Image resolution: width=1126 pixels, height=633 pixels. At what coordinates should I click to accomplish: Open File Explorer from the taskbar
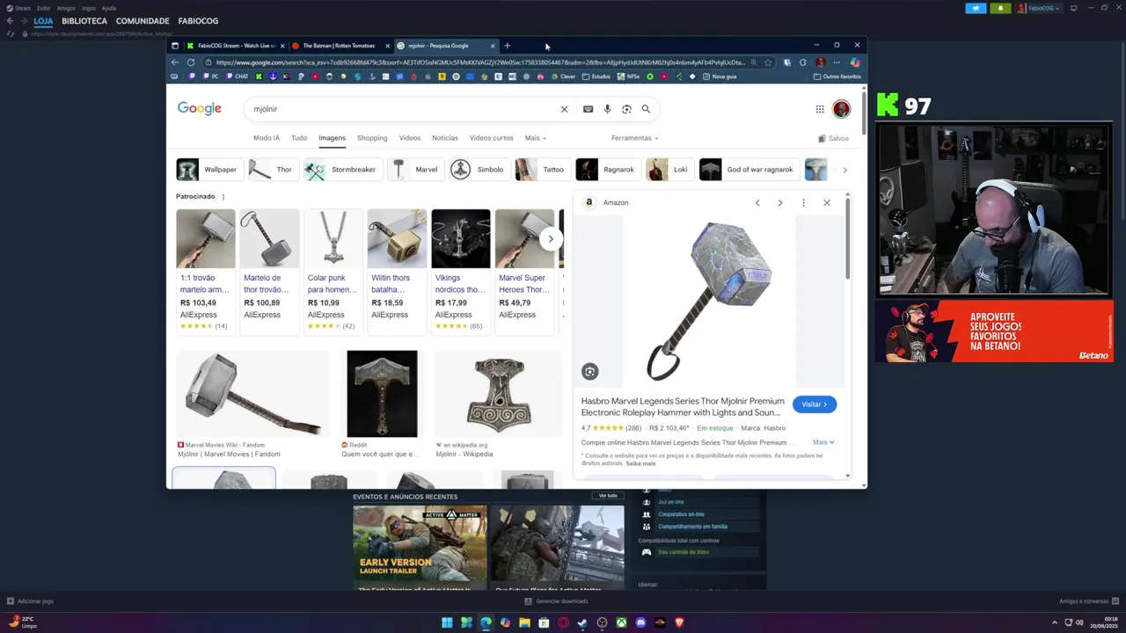(524, 622)
